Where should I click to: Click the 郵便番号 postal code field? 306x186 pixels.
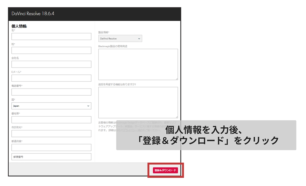tap(51, 157)
